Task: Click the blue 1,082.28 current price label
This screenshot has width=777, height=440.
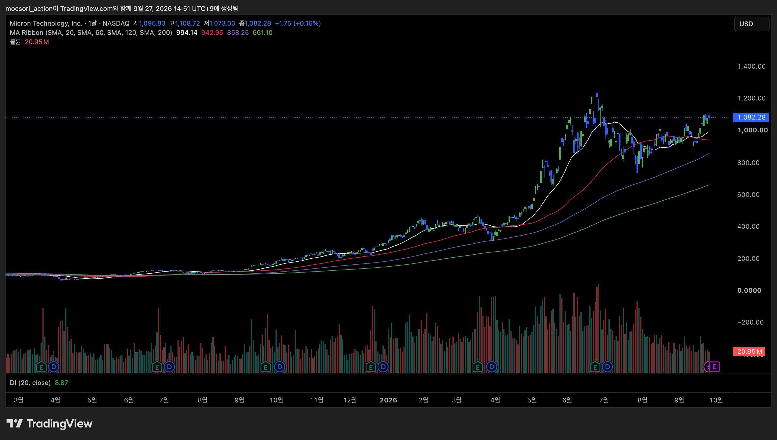Action: point(751,117)
